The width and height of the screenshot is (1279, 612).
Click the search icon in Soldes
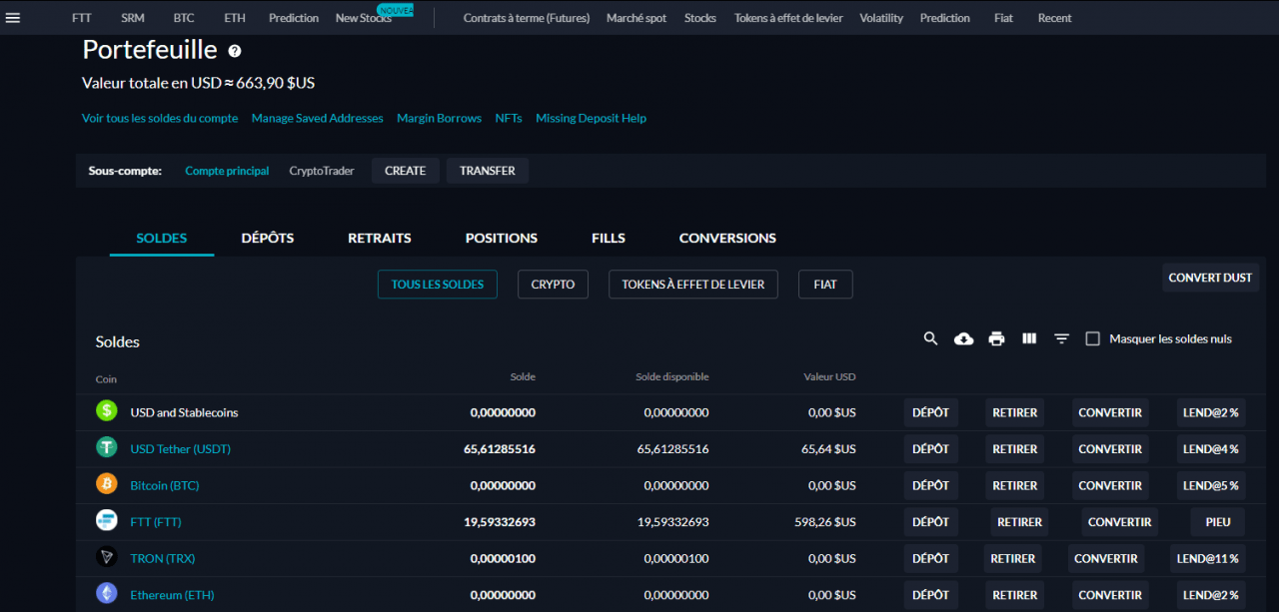(x=930, y=339)
